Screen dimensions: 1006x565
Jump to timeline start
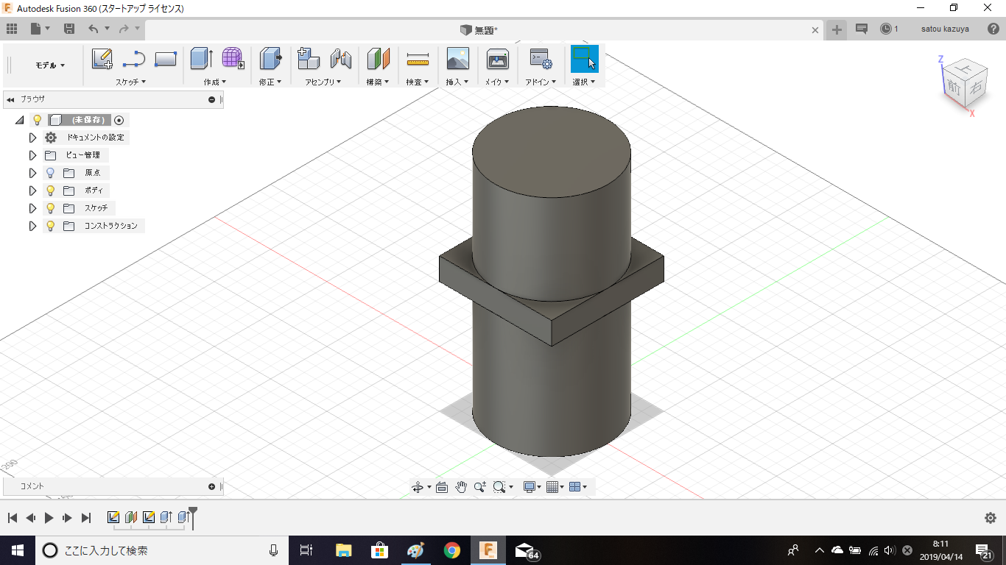tap(12, 518)
